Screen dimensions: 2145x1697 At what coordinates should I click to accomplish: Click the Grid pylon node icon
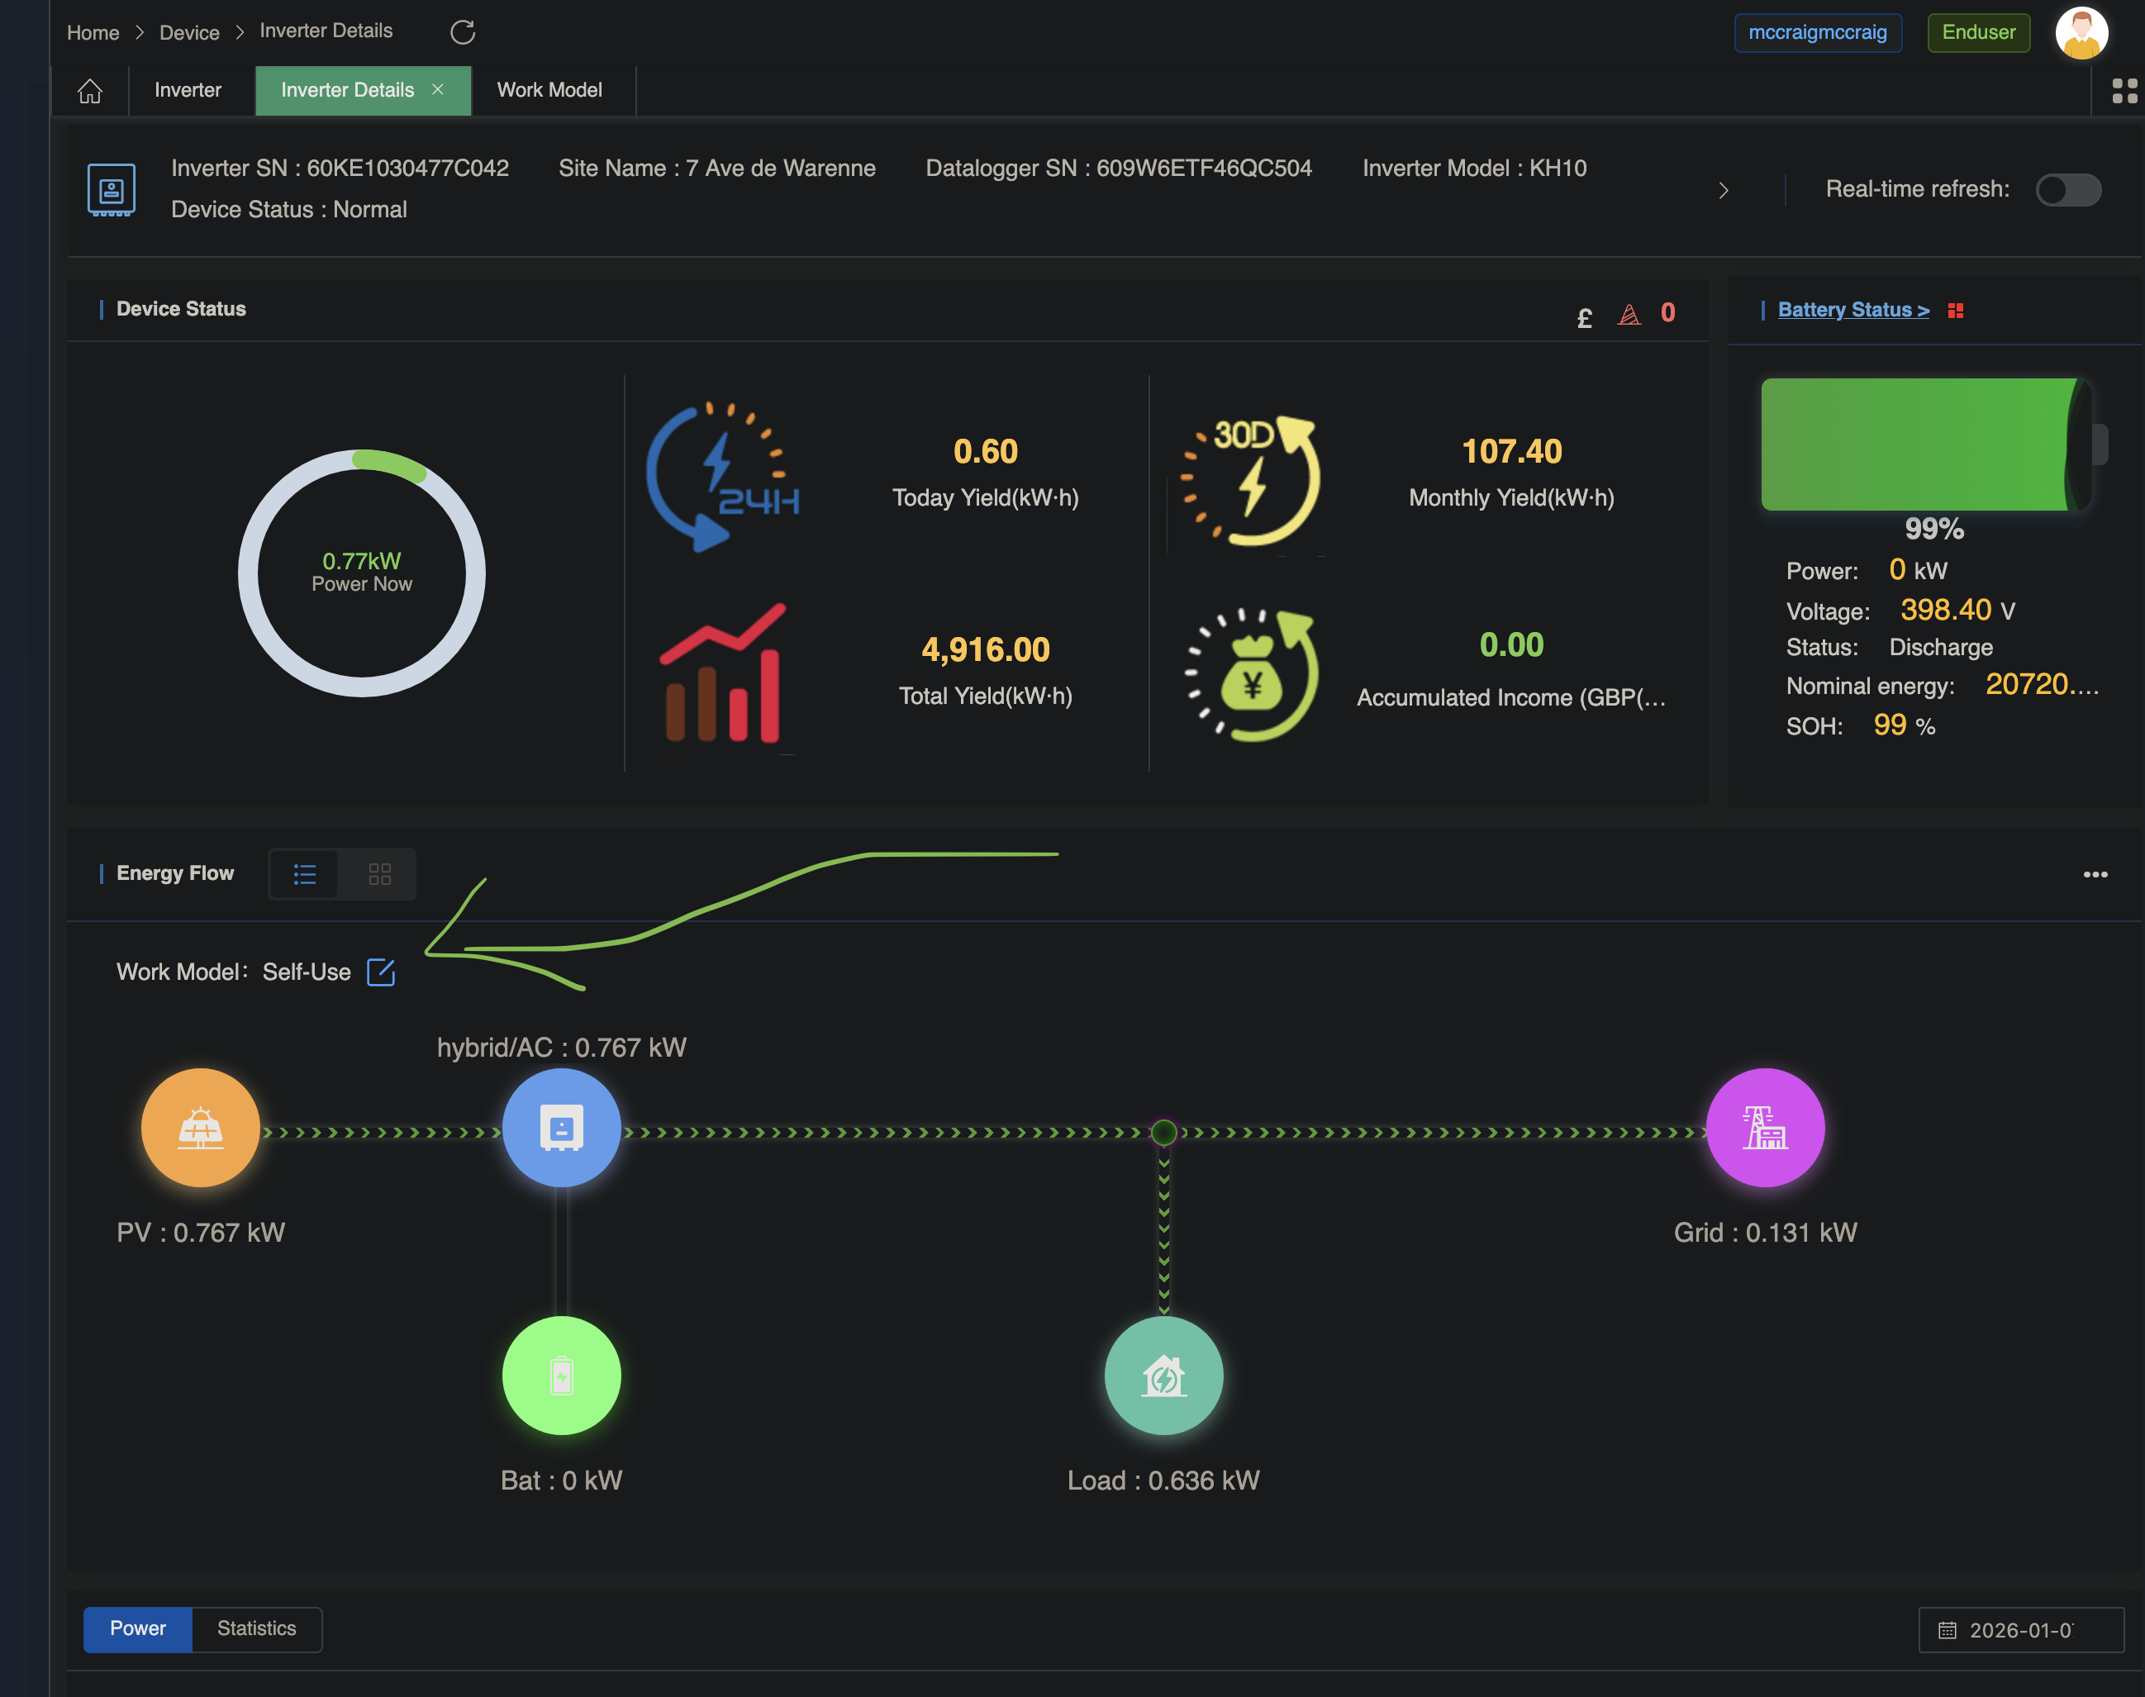click(1764, 1128)
